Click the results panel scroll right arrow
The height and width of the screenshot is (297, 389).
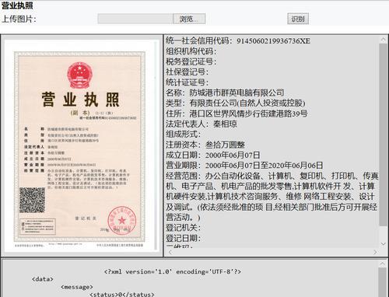tap(375, 252)
